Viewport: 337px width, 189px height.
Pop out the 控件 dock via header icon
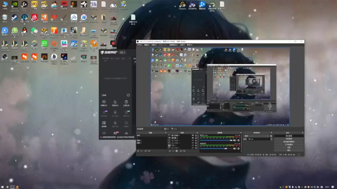point(302,133)
